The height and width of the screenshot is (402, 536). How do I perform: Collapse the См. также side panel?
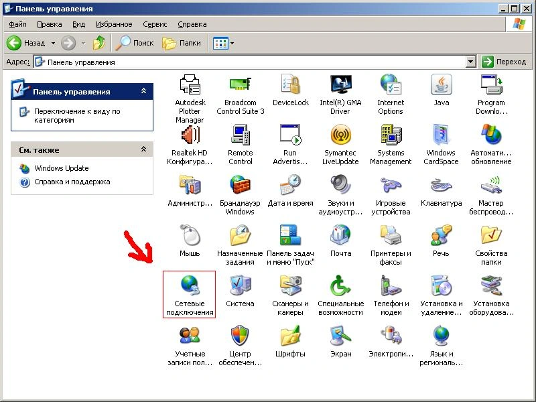click(x=143, y=149)
